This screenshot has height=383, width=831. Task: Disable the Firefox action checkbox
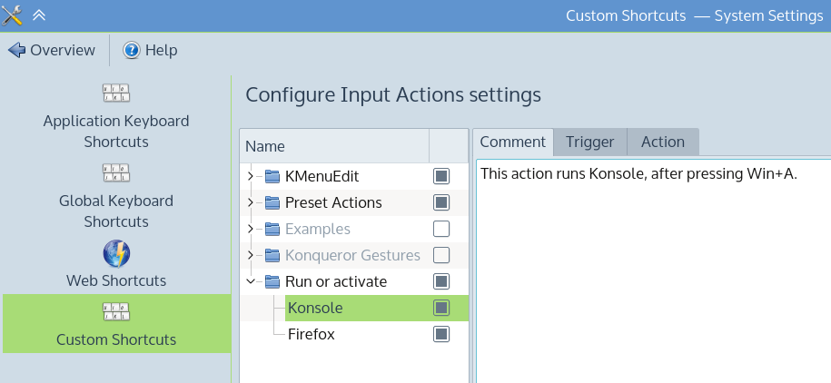(441, 334)
